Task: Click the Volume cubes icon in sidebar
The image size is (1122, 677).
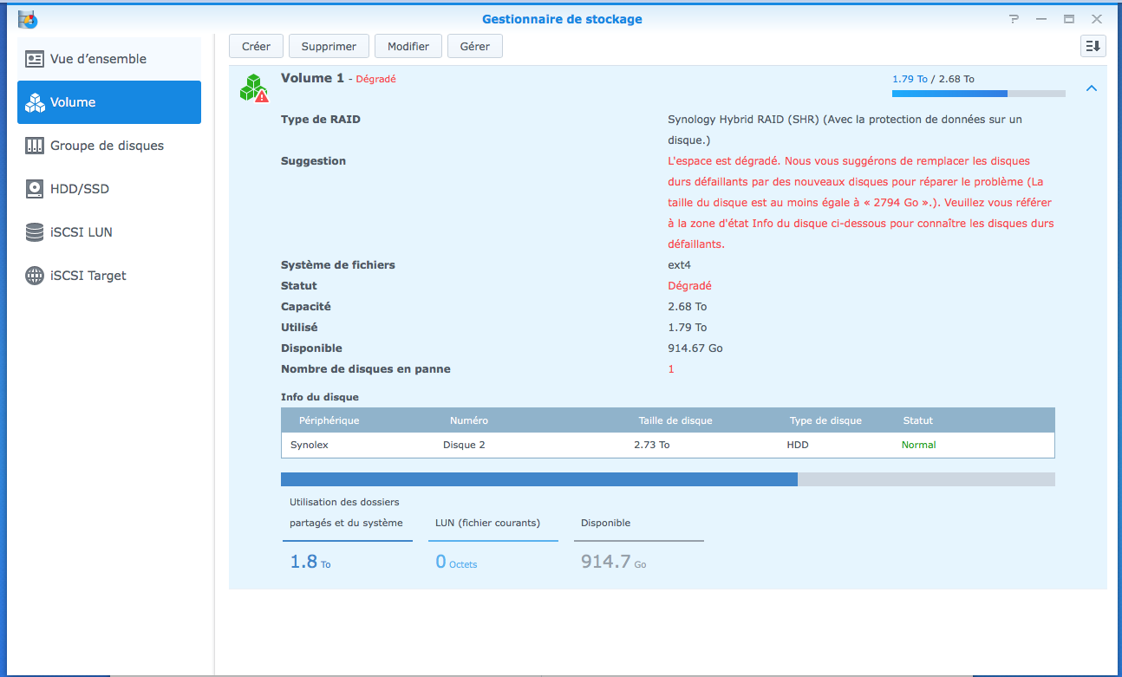Action: coord(35,102)
